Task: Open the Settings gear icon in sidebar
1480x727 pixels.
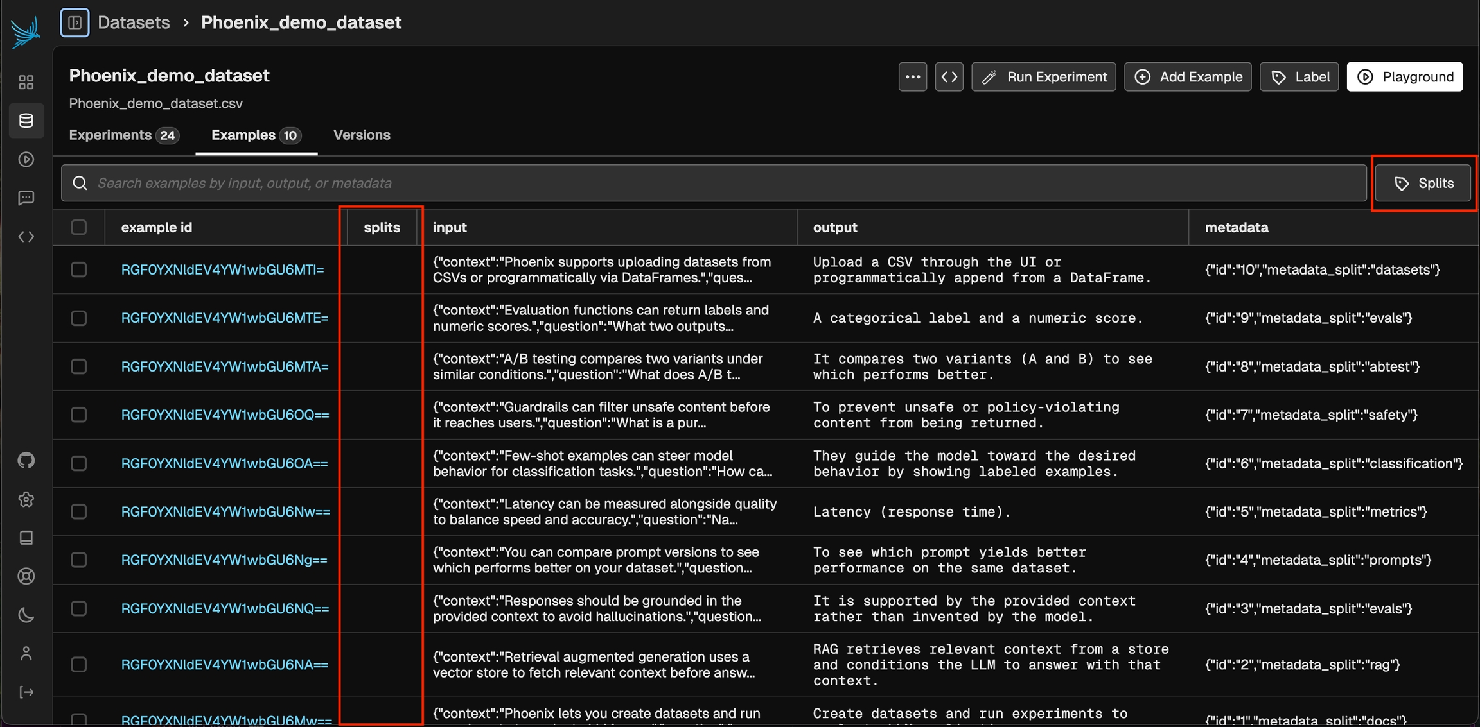Action: pyautogui.click(x=26, y=499)
